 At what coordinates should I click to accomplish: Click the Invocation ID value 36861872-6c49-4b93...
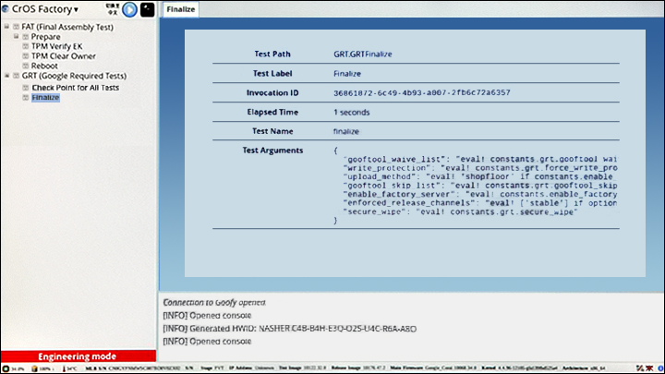(421, 92)
